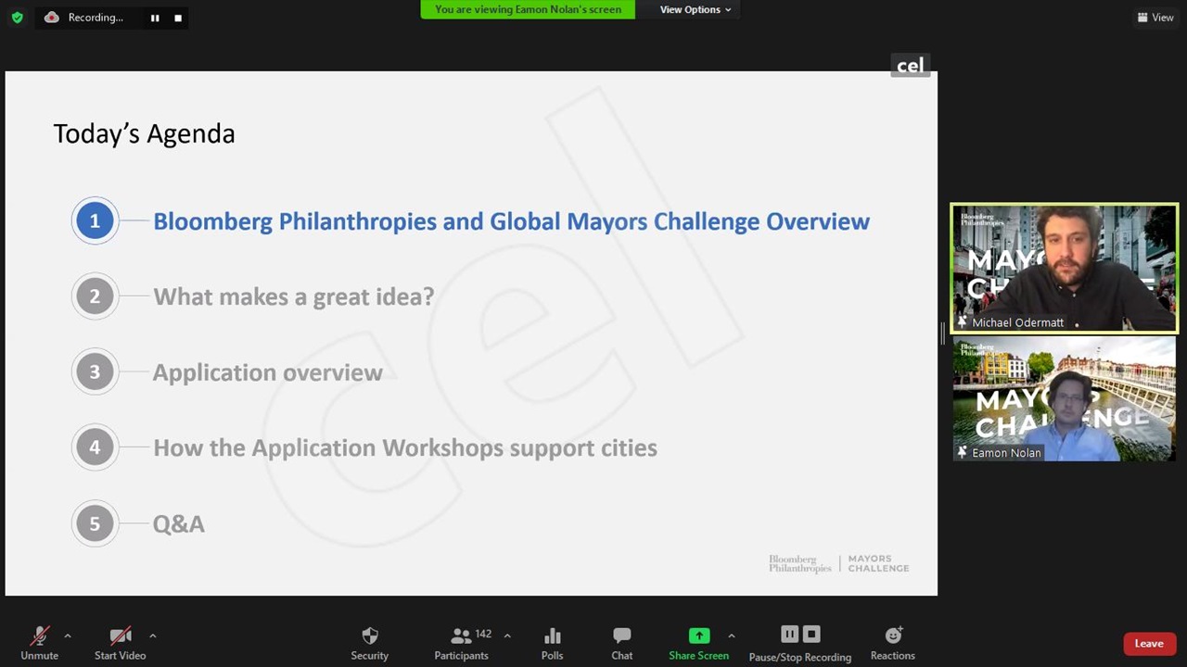The image size is (1187, 667).
Task: Click the green Share Screen button
Action: pos(698,643)
